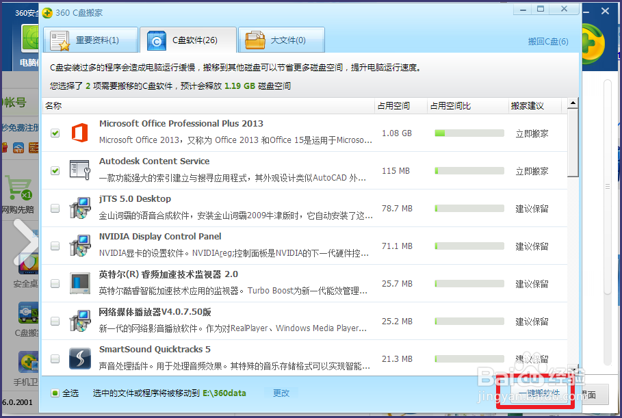
Task: Sort by the 搬家建议 column header
Action: click(x=535, y=106)
